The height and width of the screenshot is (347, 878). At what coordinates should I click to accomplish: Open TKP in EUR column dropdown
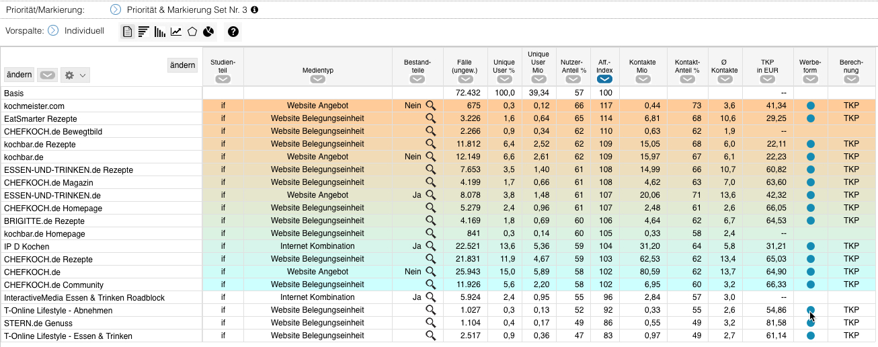[x=768, y=79]
